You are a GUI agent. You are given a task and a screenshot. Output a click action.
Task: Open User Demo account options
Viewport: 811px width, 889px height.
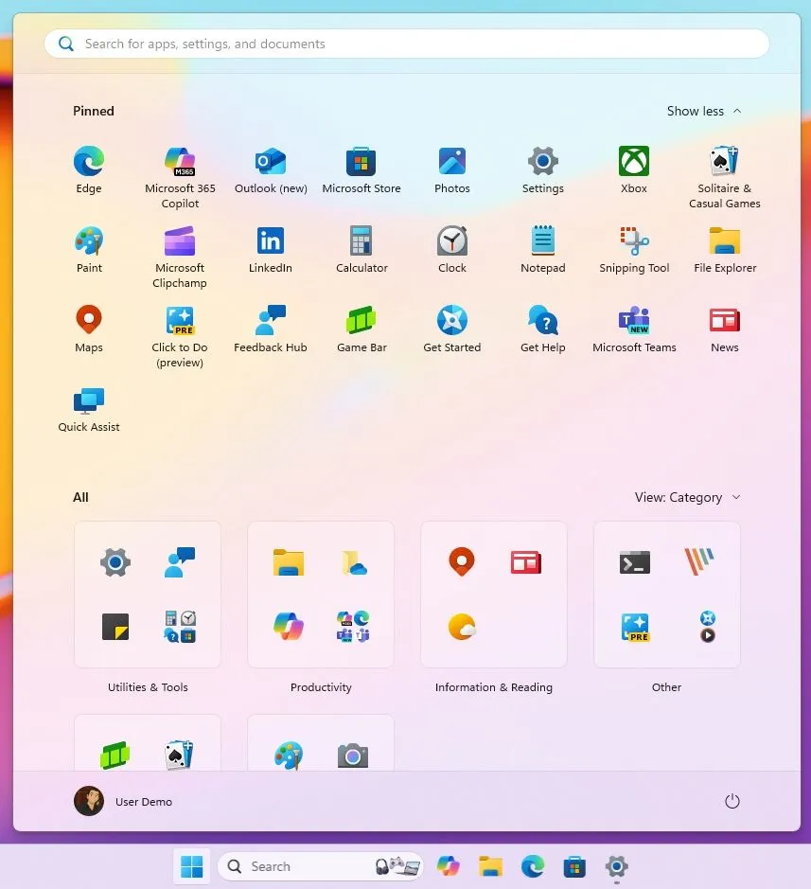pyautogui.click(x=123, y=801)
